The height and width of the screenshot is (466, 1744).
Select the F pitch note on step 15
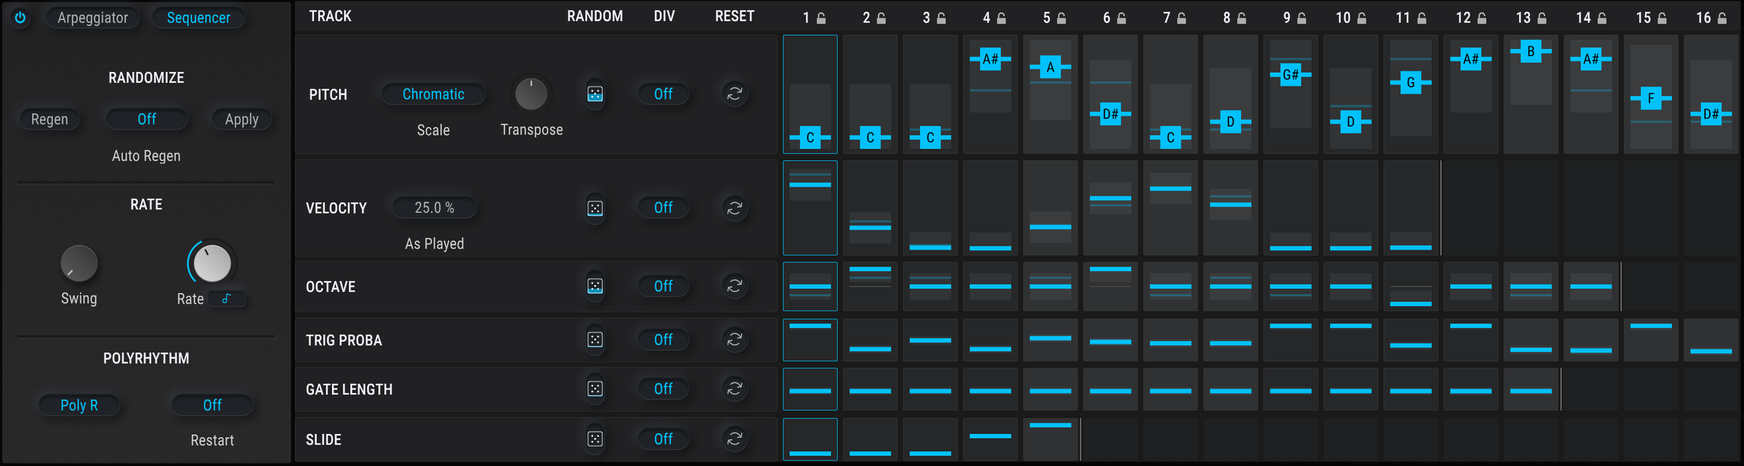(1651, 98)
